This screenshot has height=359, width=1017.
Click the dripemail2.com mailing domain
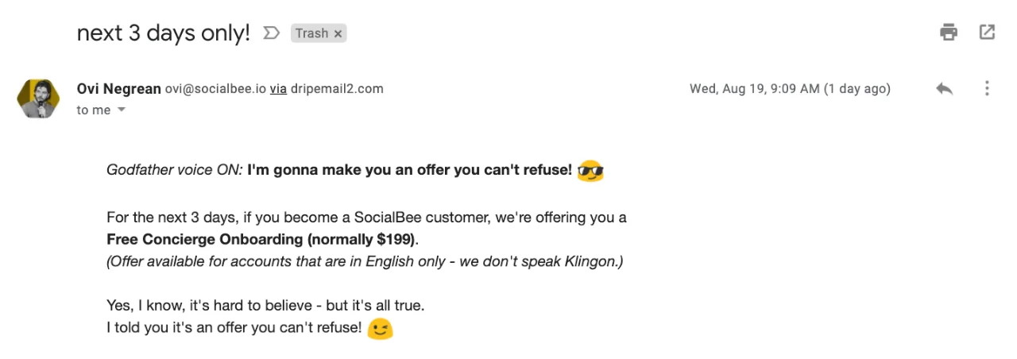click(337, 89)
